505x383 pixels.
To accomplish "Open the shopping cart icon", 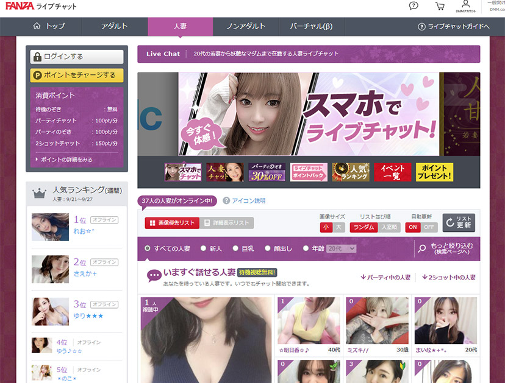I will coord(439,7).
